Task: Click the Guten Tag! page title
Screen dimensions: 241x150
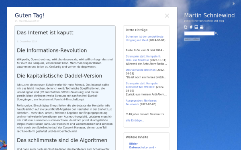Action: click(30, 15)
